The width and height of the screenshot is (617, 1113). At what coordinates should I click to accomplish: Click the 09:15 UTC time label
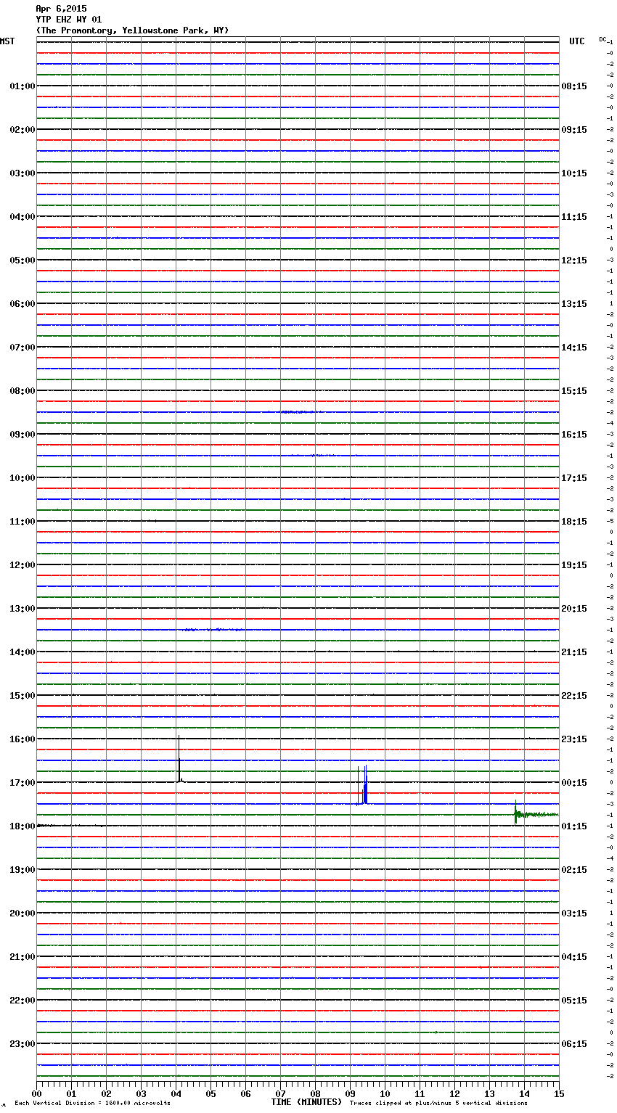tap(574, 130)
